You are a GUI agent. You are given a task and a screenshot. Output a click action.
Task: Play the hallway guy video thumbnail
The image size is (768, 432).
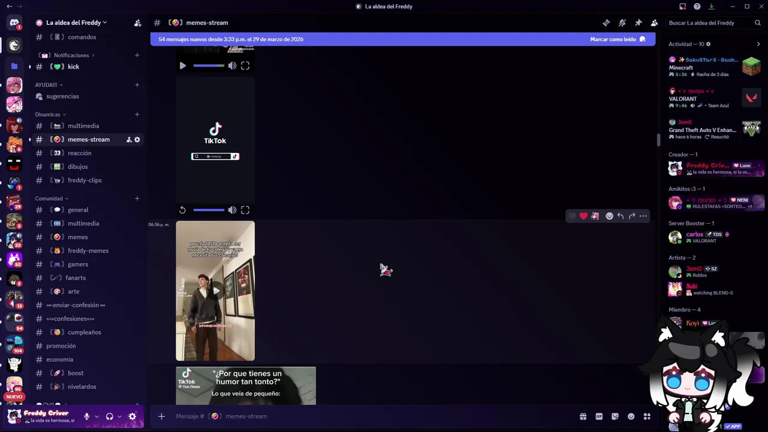(215, 291)
